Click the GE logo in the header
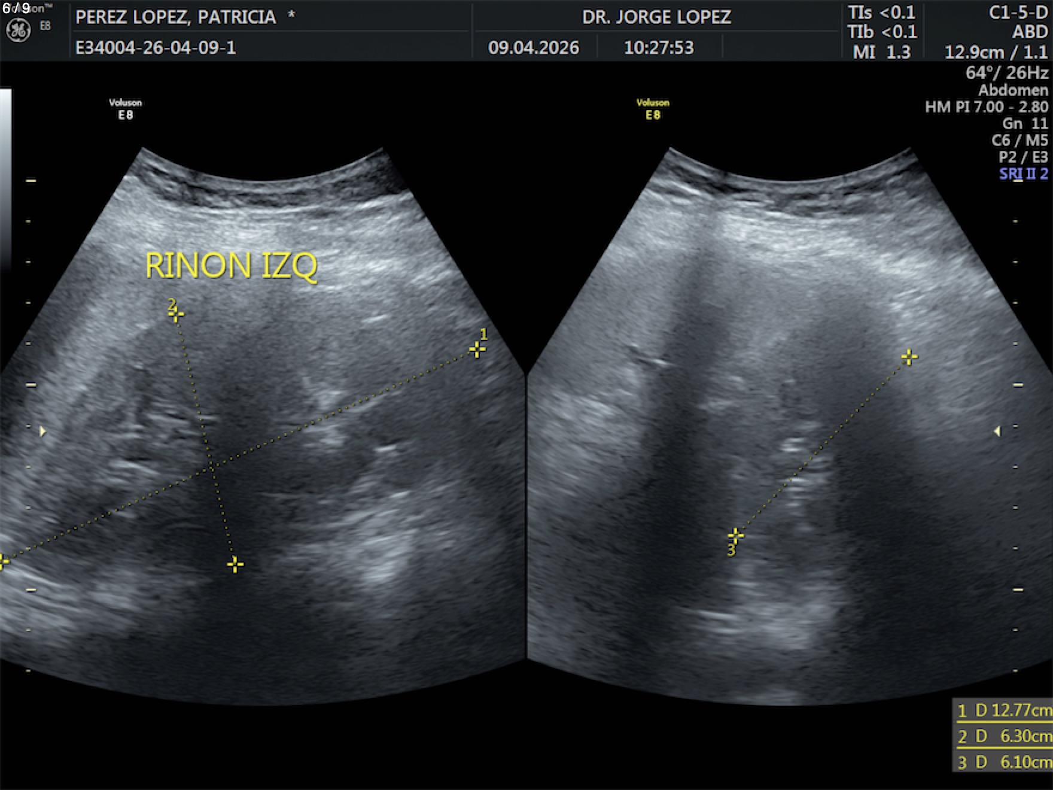The width and height of the screenshot is (1053, 790). coord(18,30)
